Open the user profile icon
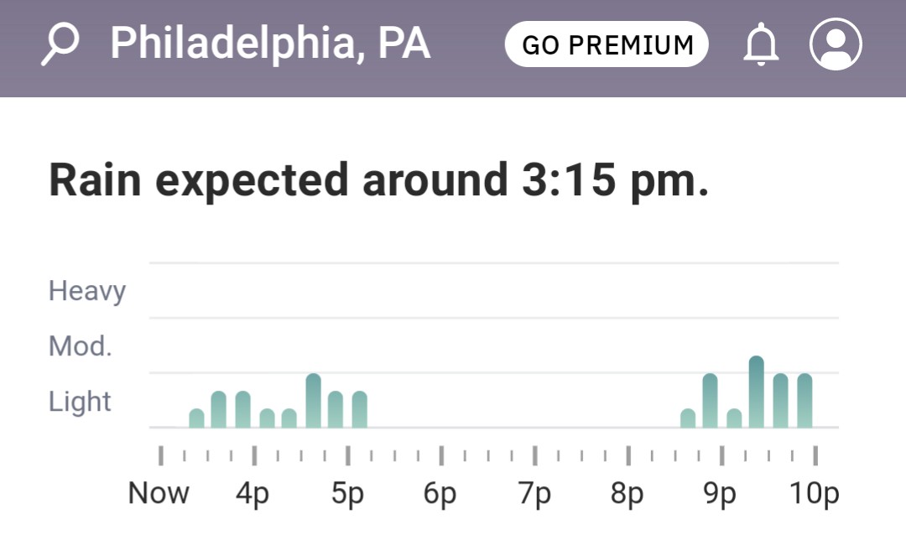Image resolution: width=906 pixels, height=545 pixels. pos(836,44)
